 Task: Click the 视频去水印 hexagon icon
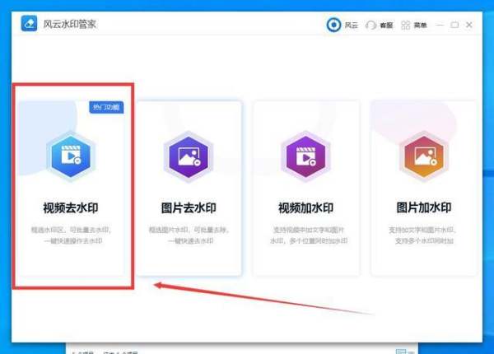(x=70, y=156)
